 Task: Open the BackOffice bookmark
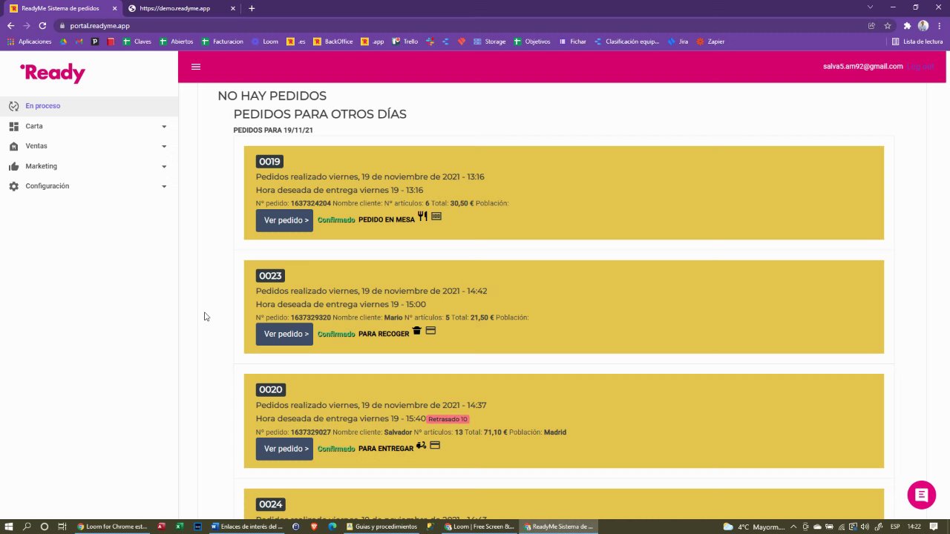[x=332, y=42]
